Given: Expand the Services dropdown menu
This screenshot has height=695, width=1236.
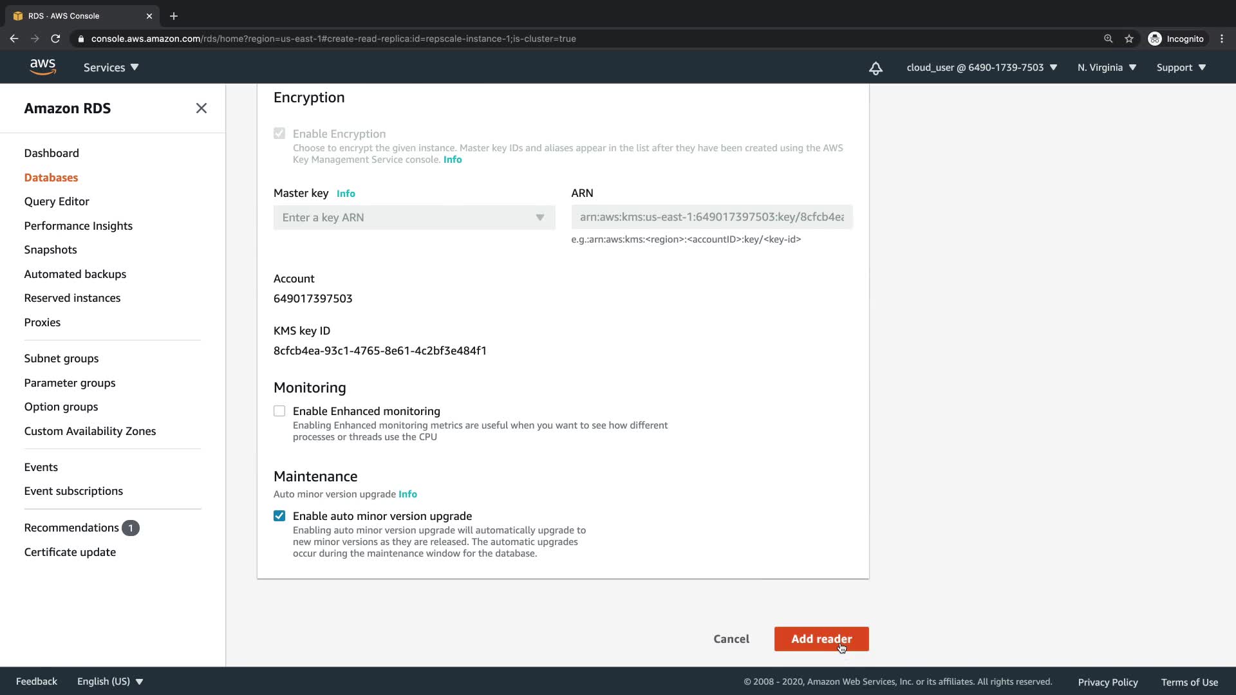Looking at the screenshot, I should tap(111, 68).
